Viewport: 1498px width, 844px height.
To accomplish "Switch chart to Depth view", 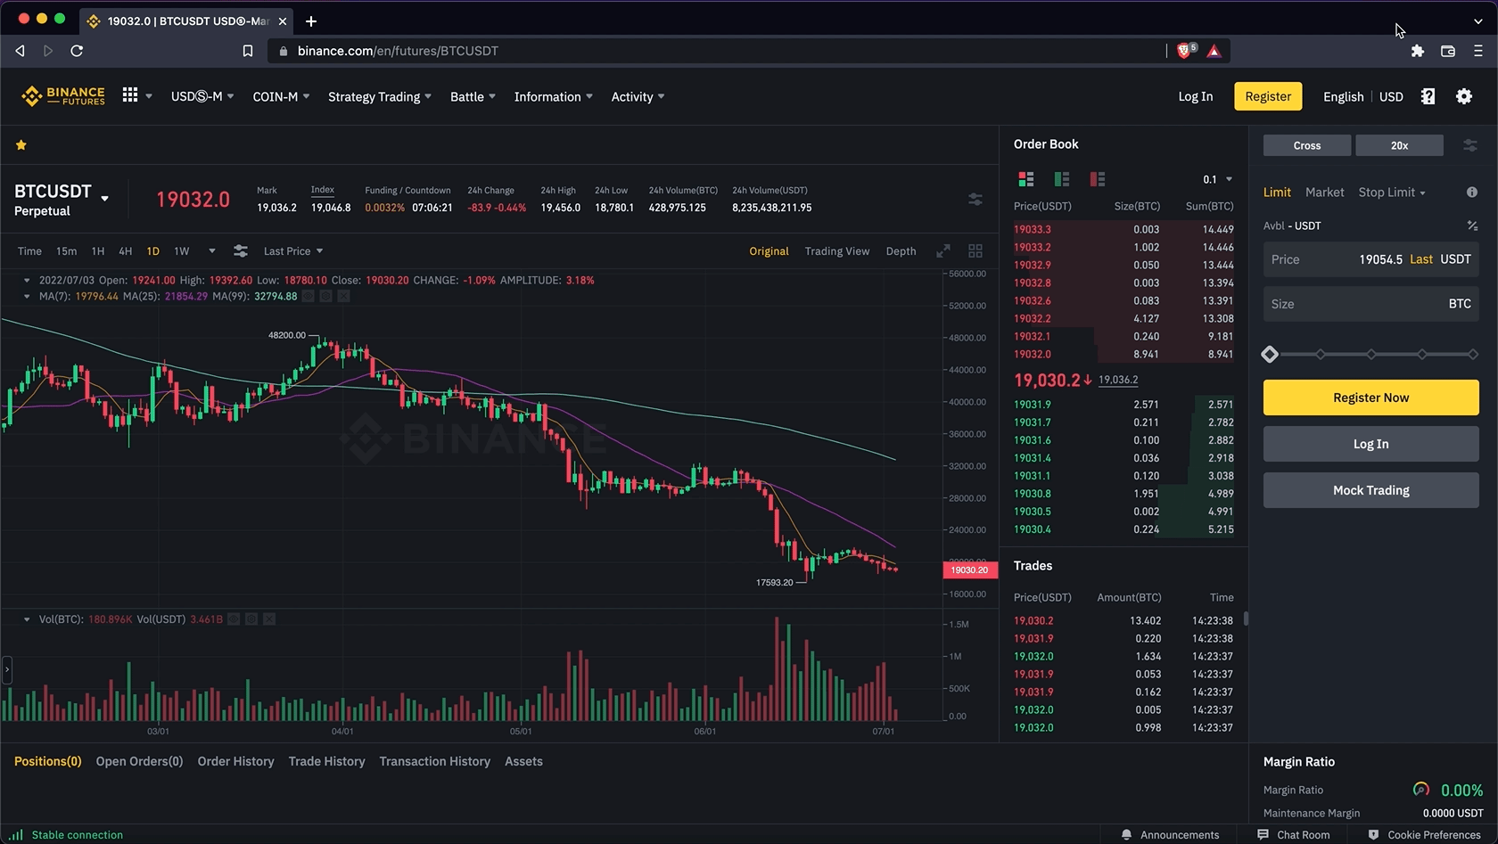I will [x=901, y=251].
